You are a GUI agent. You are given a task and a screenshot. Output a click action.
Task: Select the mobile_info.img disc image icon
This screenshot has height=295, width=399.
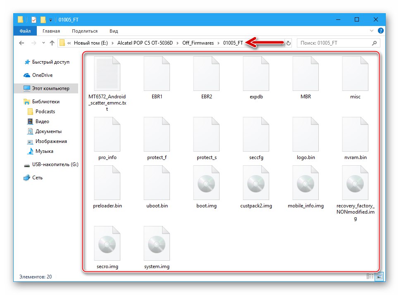tap(306, 183)
